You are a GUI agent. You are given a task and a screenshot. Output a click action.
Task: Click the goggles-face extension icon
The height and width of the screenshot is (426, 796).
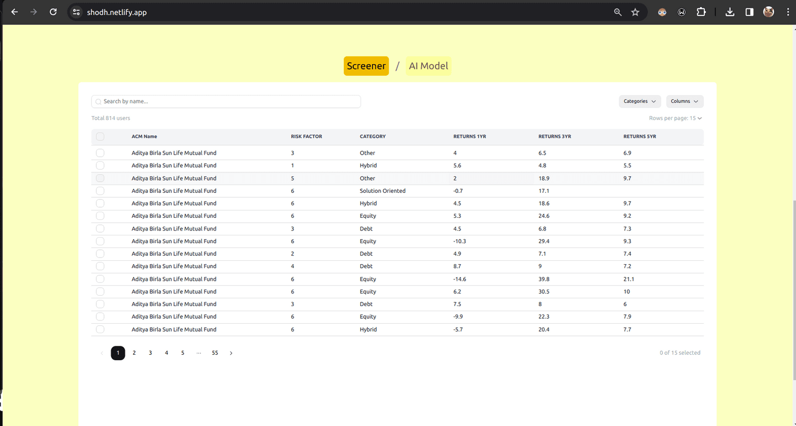(662, 12)
